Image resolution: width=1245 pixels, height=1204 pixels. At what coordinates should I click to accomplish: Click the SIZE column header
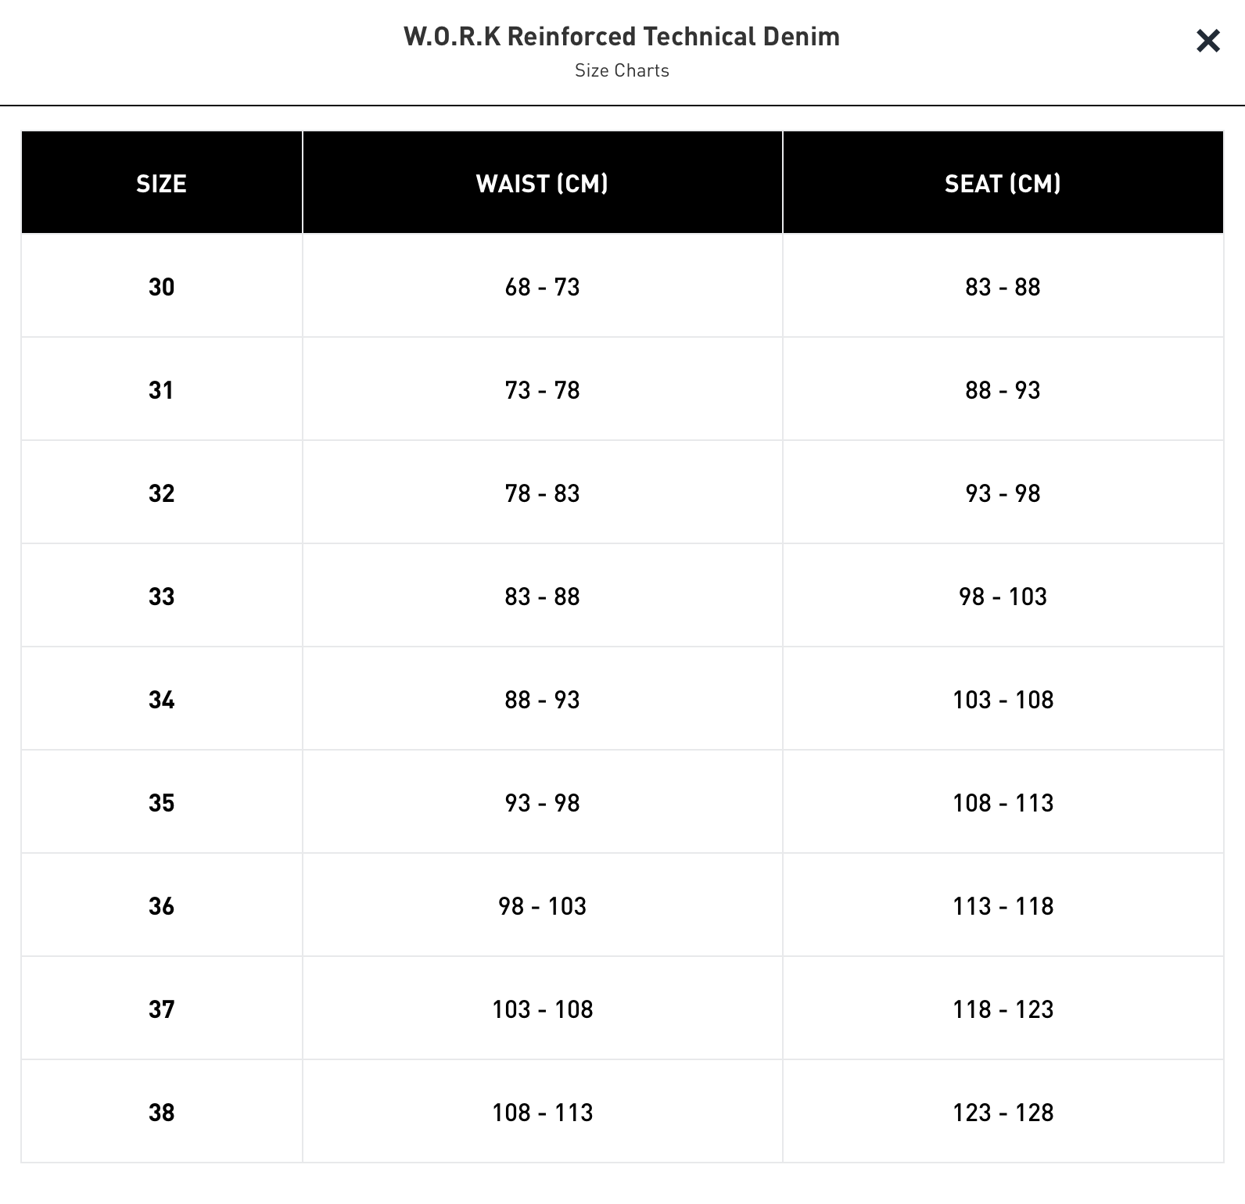[x=161, y=184]
